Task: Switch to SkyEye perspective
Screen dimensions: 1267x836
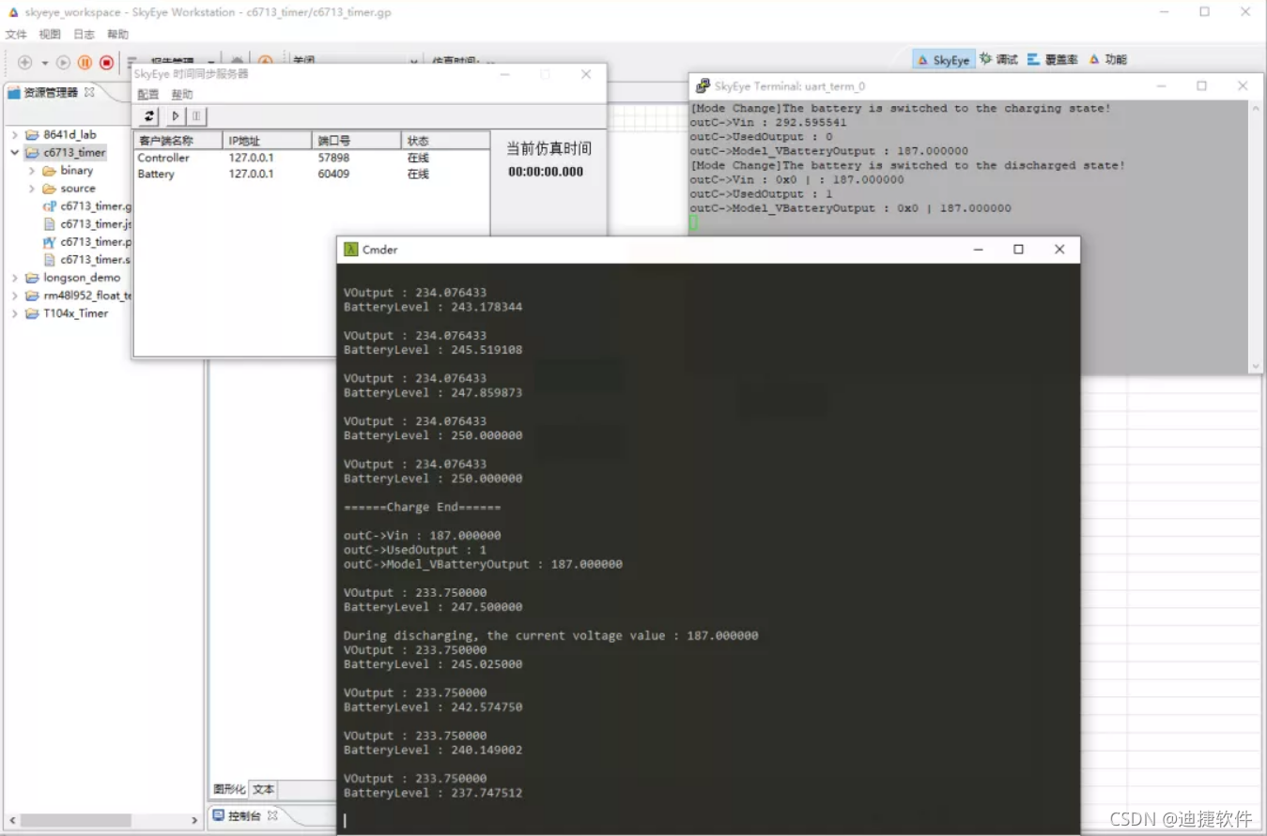Action: pyautogui.click(x=943, y=59)
